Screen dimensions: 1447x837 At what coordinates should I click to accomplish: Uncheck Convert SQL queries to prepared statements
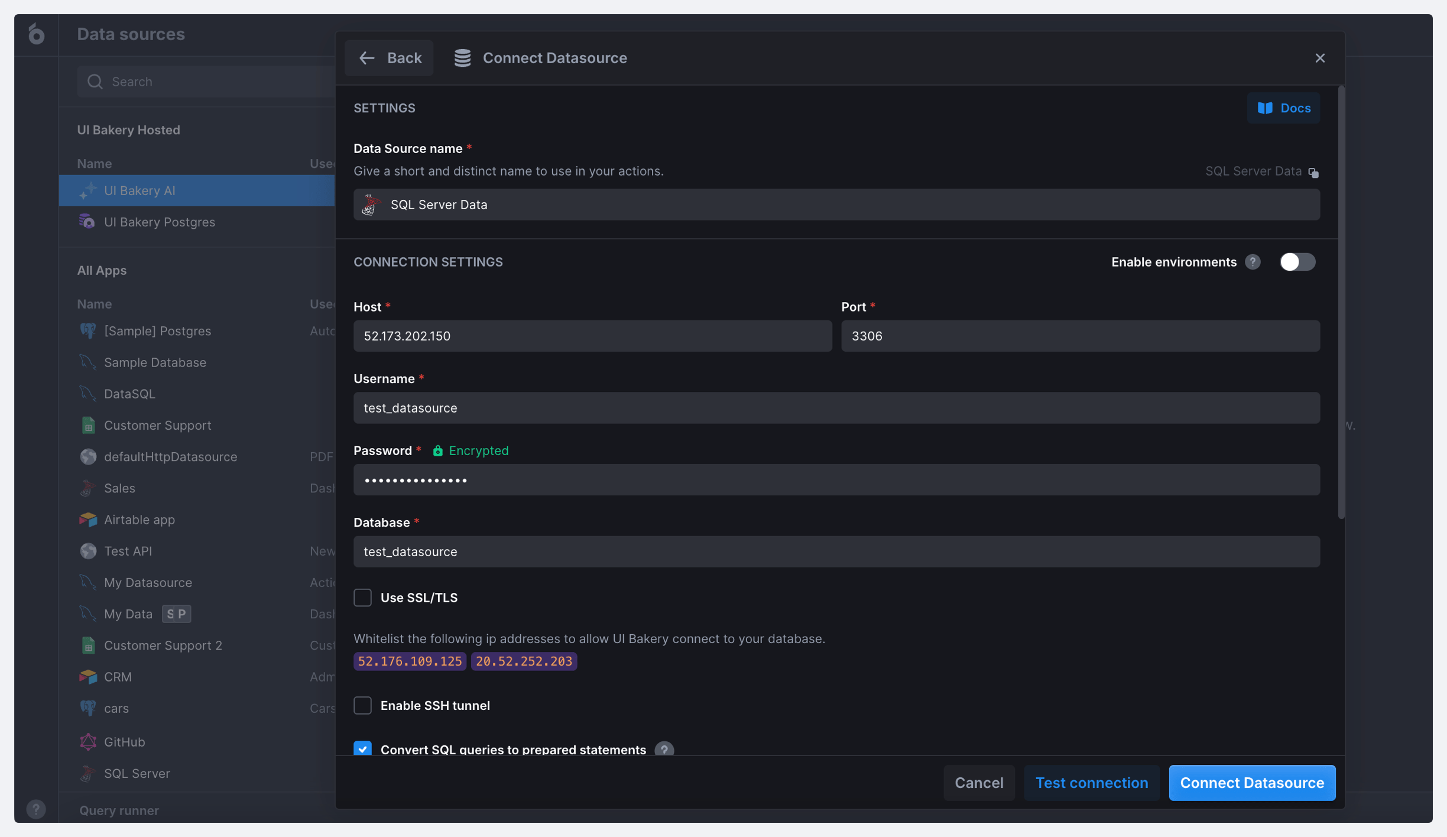(362, 748)
